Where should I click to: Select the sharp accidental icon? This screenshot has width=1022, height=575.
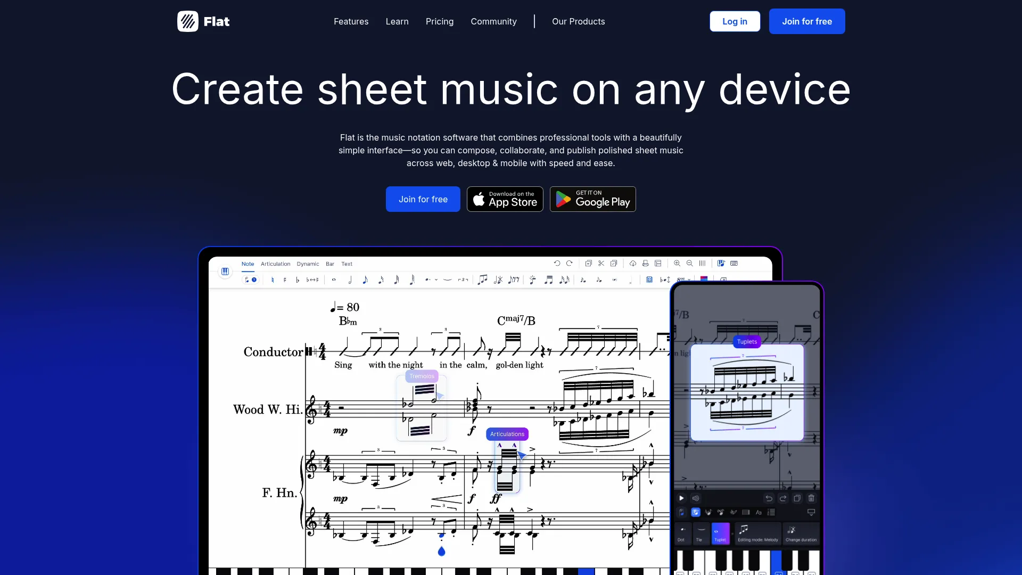[285, 280]
